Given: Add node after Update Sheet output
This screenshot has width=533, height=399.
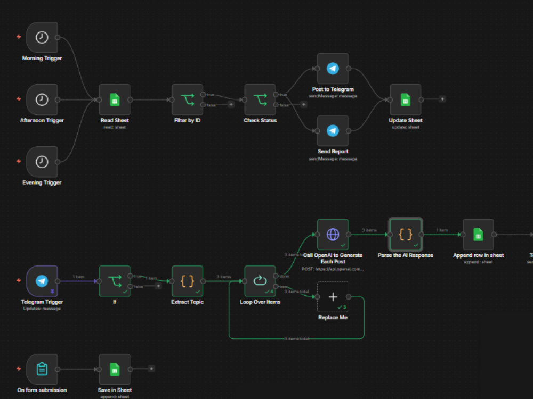Looking at the screenshot, I should tap(442, 99).
